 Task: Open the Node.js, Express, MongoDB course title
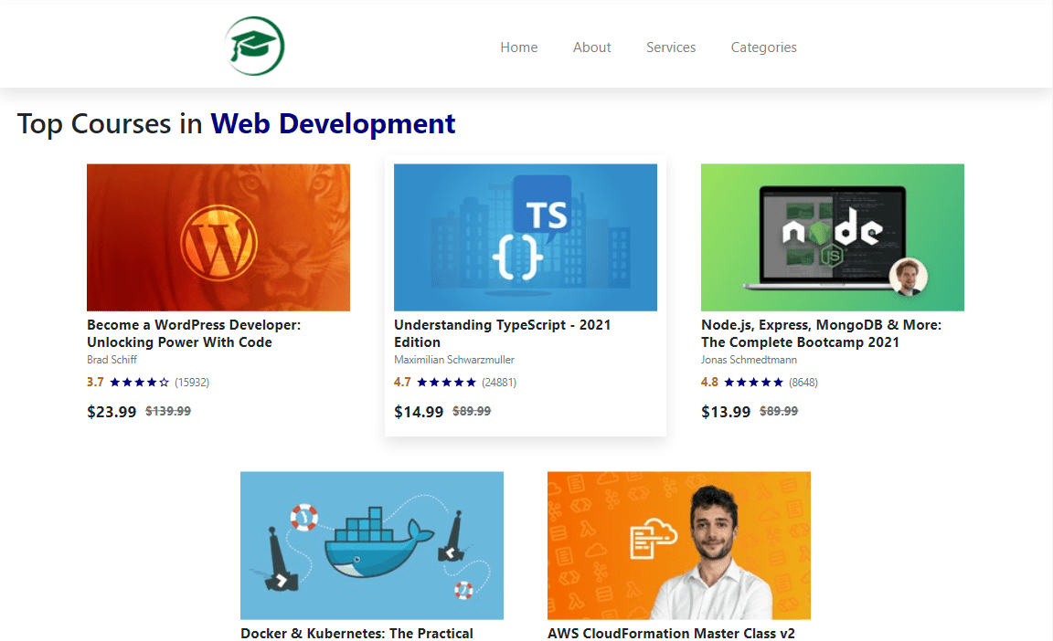click(820, 333)
